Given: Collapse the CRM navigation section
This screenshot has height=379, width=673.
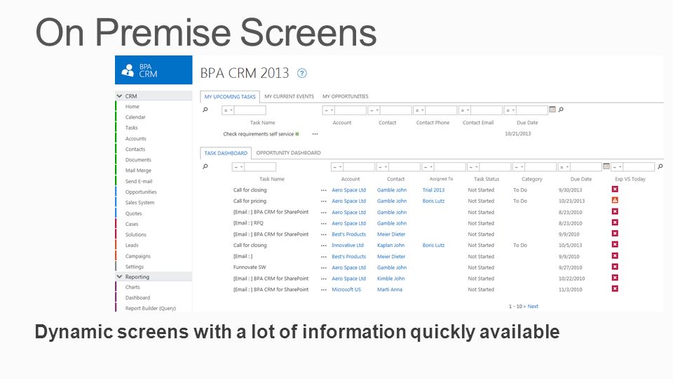Looking at the screenshot, I should (119, 96).
